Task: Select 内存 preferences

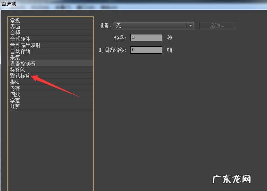Action: [x=51, y=88]
